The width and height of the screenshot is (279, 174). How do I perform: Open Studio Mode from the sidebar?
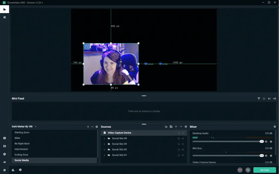tap(4, 146)
